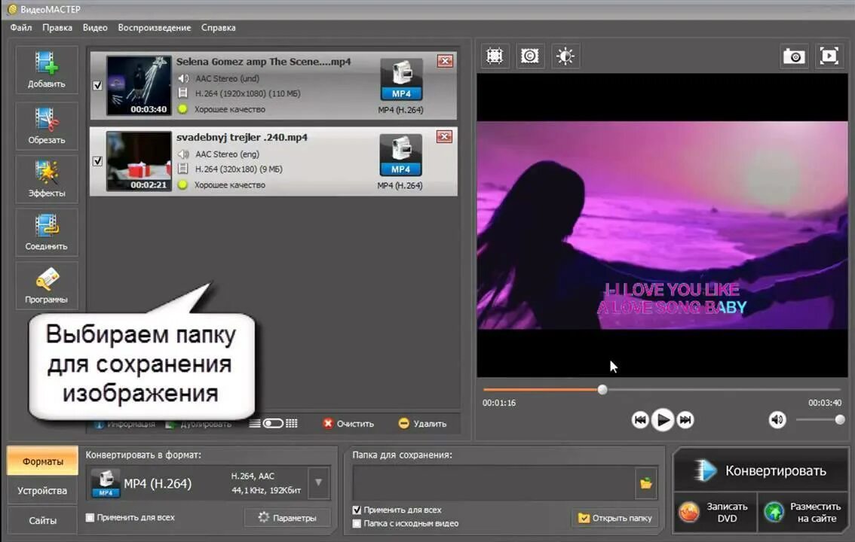Open the Эффекты effects tool
855x542 pixels.
pyautogui.click(x=46, y=180)
